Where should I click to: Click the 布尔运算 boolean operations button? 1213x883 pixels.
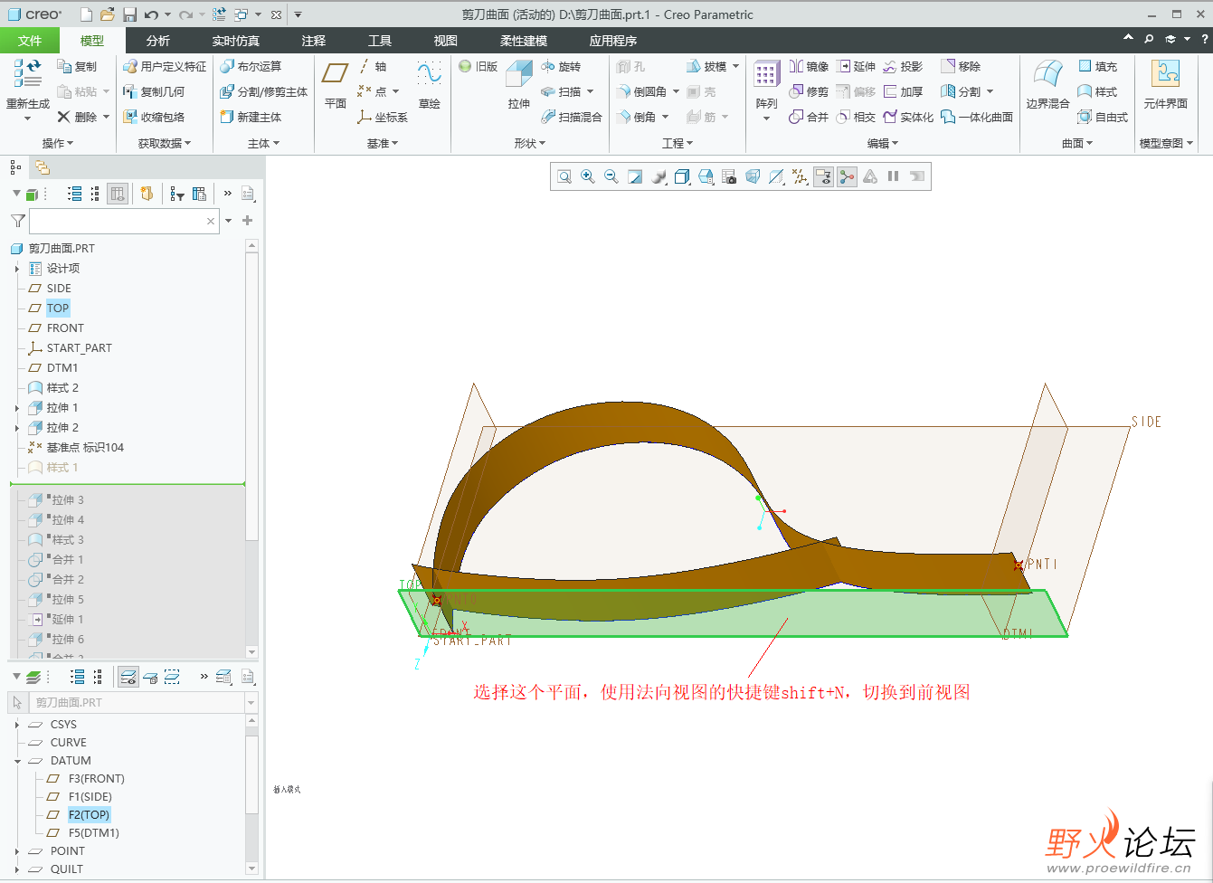tap(251, 66)
